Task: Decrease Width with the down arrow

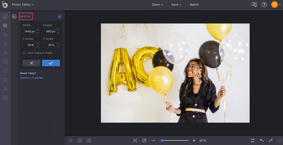Action: point(38,33)
